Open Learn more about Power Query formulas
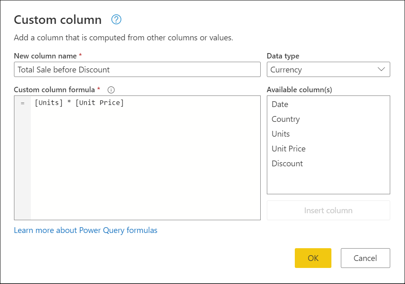The height and width of the screenshot is (284, 405). click(x=86, y=230)
